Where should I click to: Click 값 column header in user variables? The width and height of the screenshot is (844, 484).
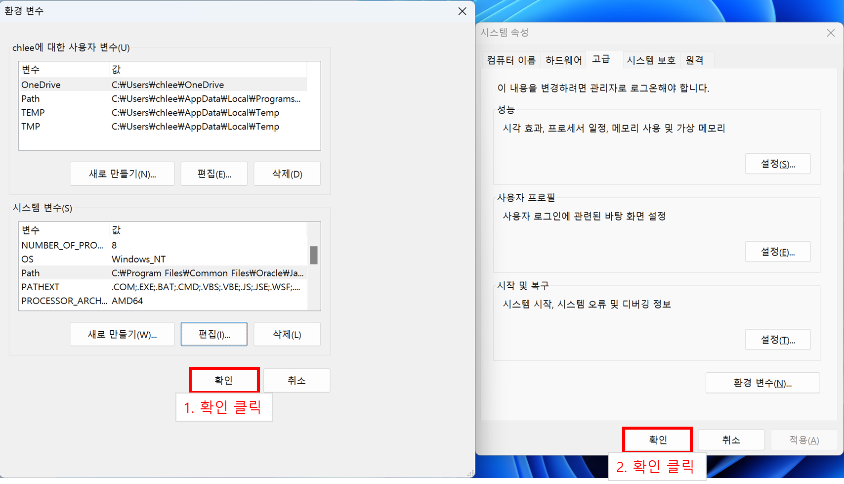click(208, 69)
